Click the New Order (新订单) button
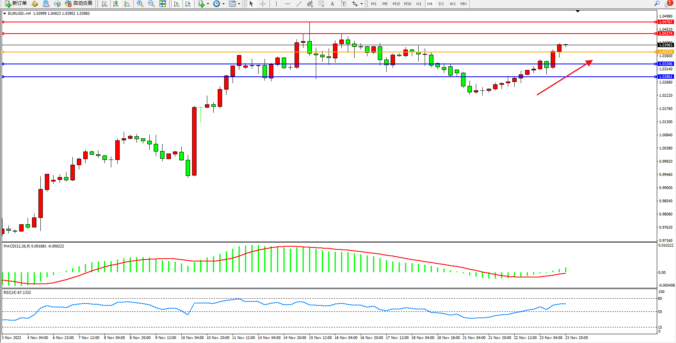The image size is (676, 343). coord(16,4)
